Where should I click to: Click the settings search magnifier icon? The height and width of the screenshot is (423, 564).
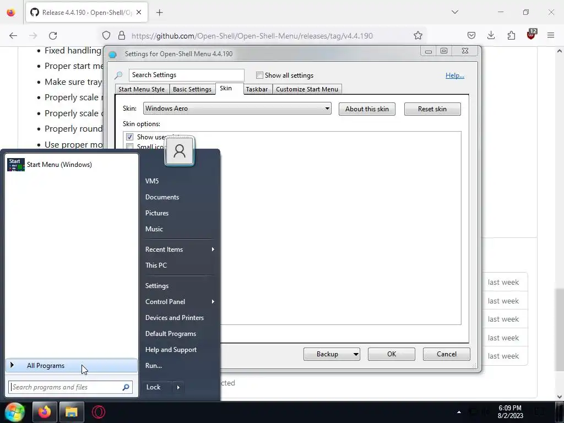pos(118,75)
